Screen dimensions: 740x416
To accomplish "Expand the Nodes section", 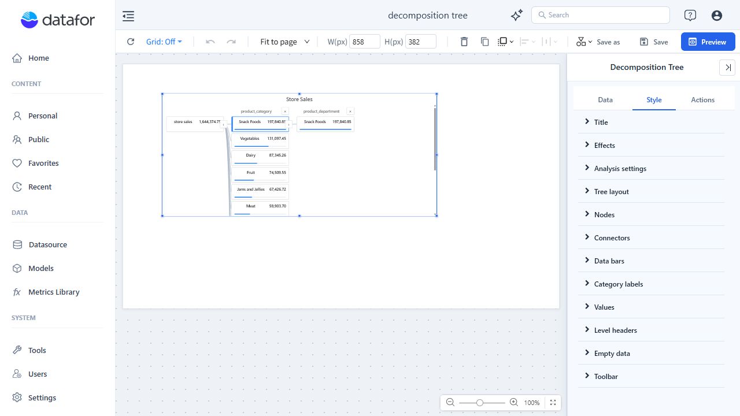I will coord(651,214).
